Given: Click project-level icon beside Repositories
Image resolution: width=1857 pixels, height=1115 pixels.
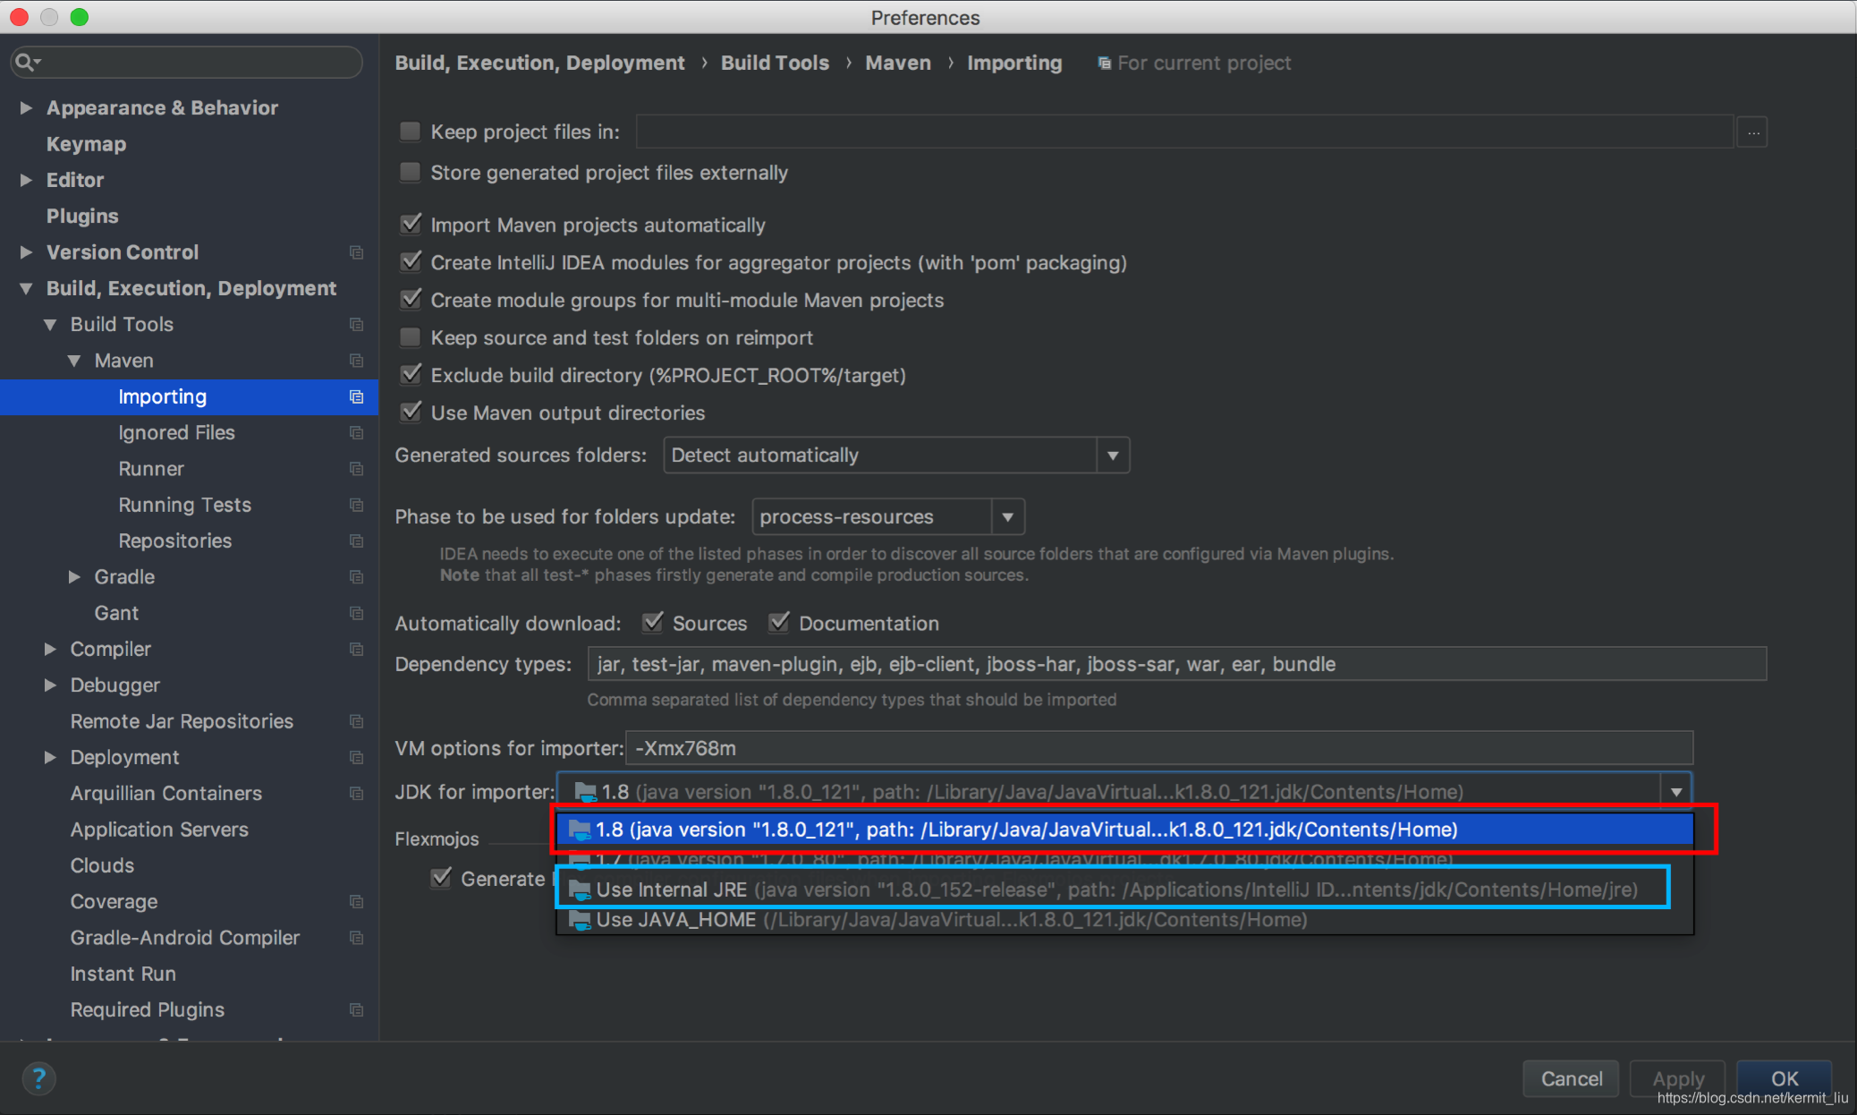Looking at the screenshot, I should coord(357,540).
